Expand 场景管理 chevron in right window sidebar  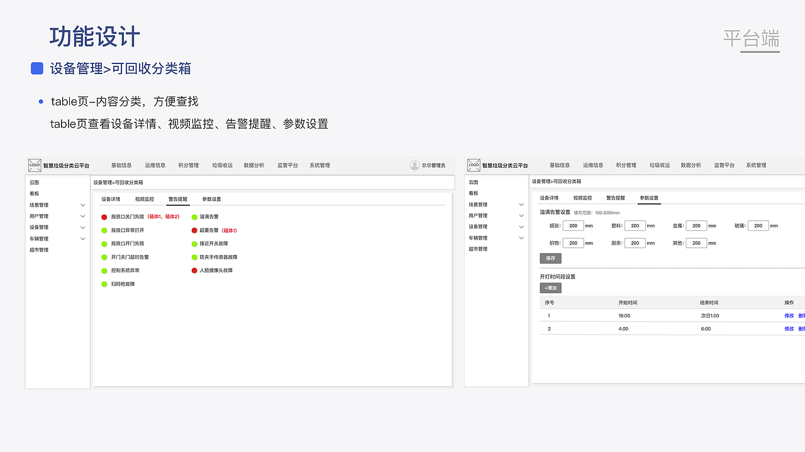[521, 205]
